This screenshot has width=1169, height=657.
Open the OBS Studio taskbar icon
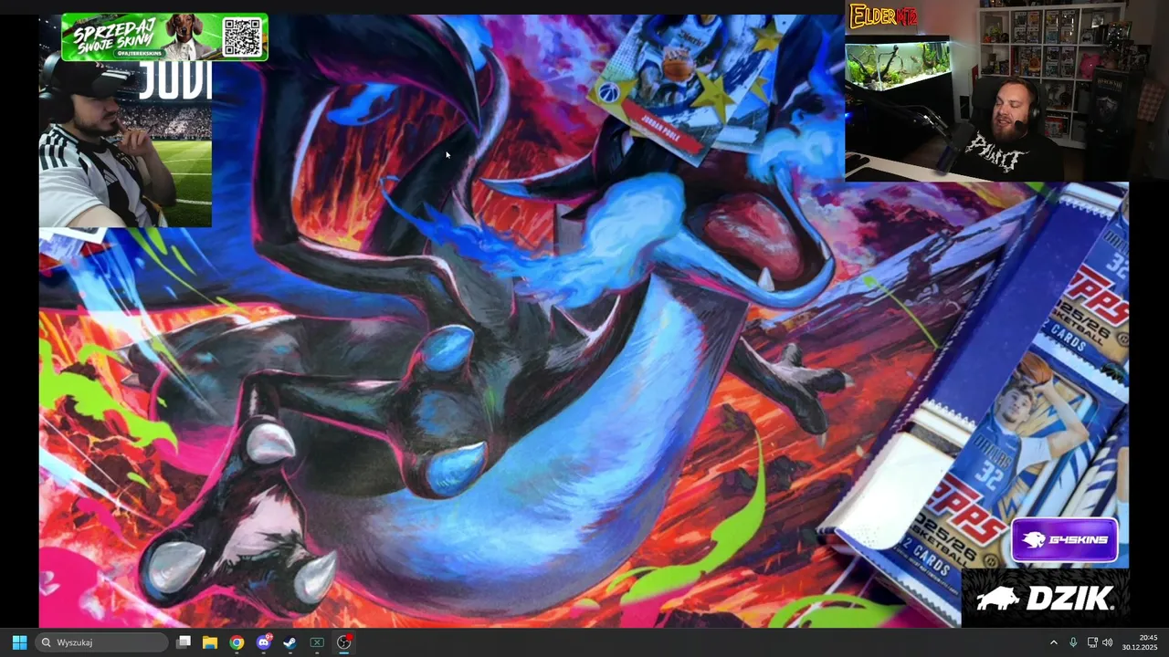point(344,642)
